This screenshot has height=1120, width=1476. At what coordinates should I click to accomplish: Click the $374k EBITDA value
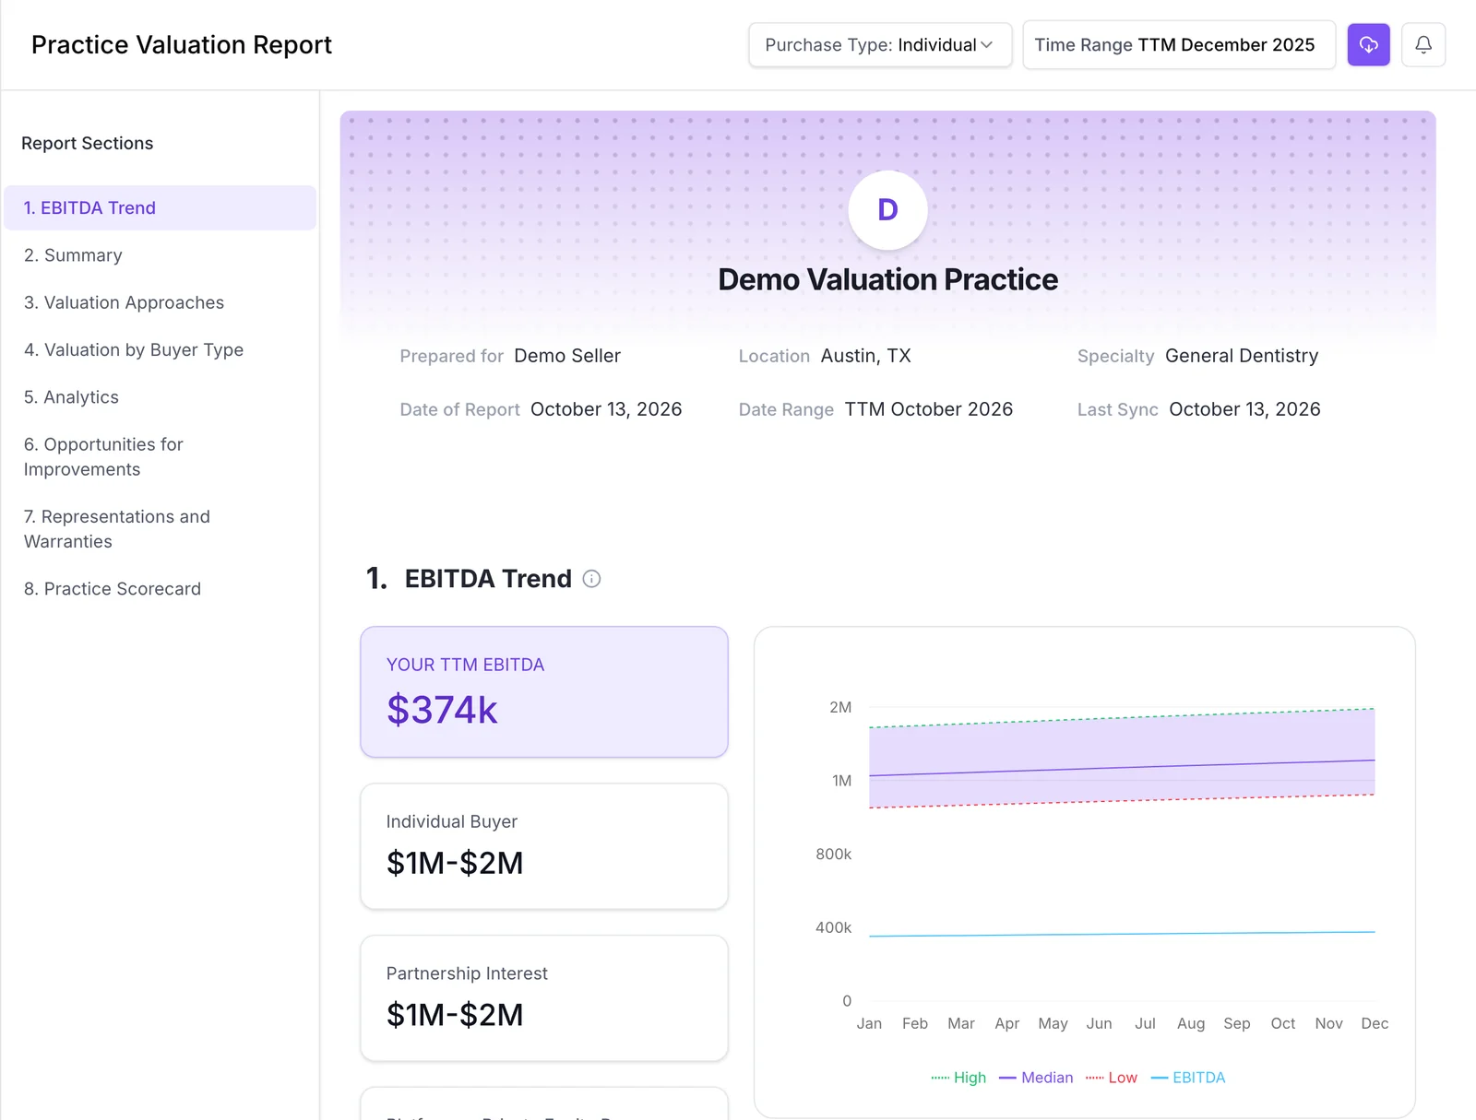[x=442, y=710]
